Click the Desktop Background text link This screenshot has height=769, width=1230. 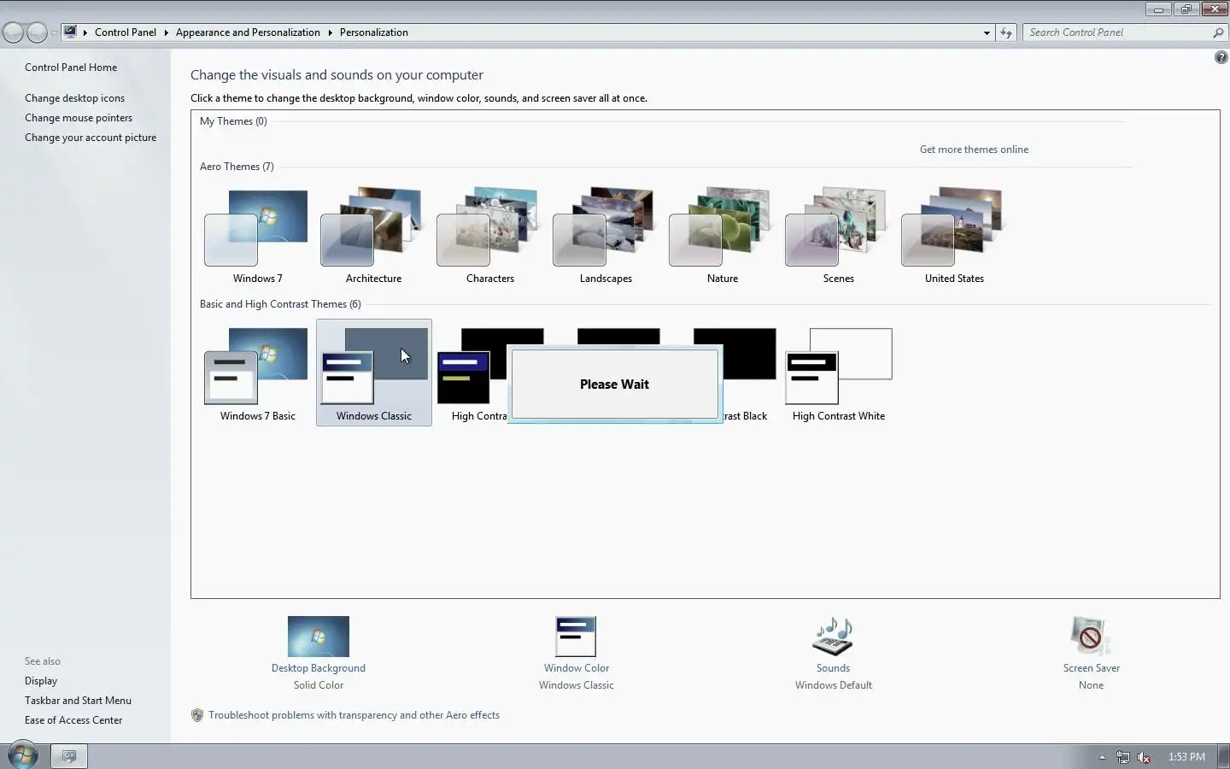click(x=319, y=668)
